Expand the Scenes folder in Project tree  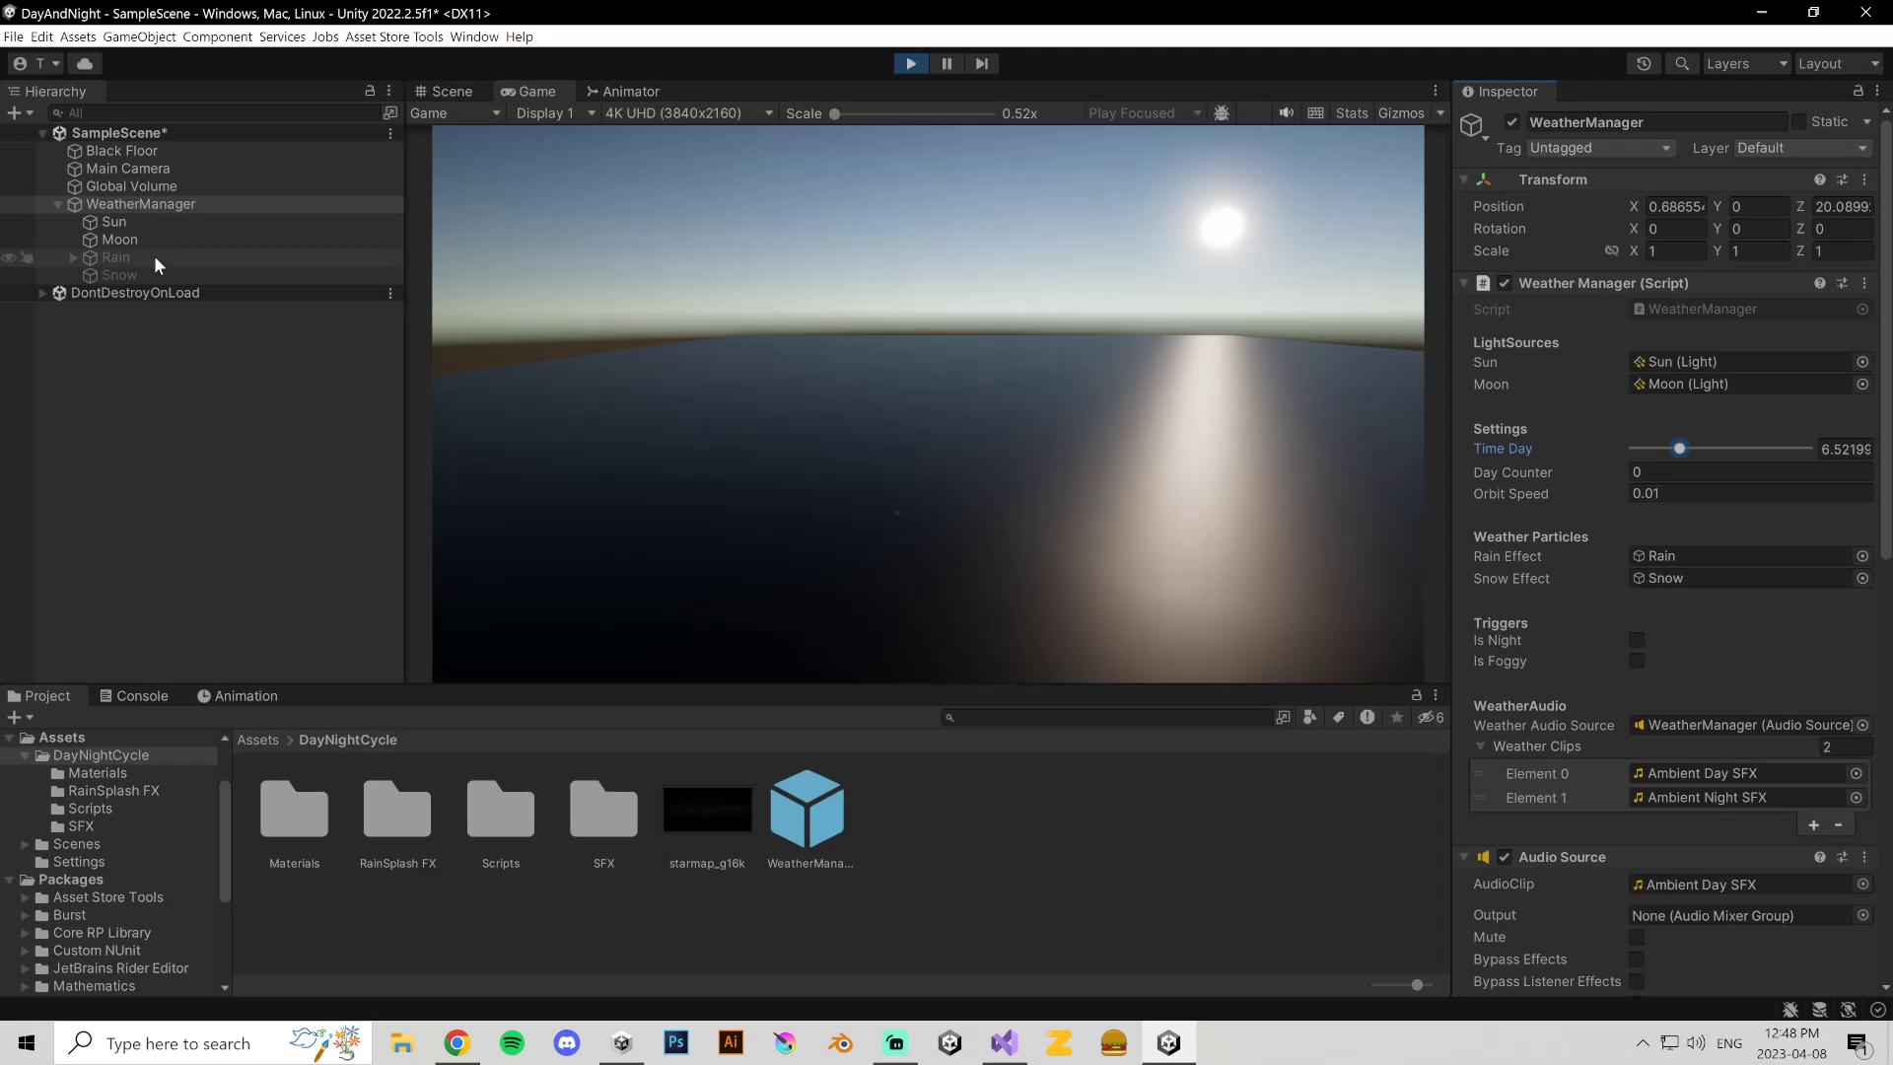pyautogui.click(x=25, y=844)
